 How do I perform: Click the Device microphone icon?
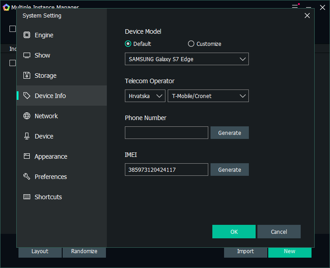coord(27,136)
